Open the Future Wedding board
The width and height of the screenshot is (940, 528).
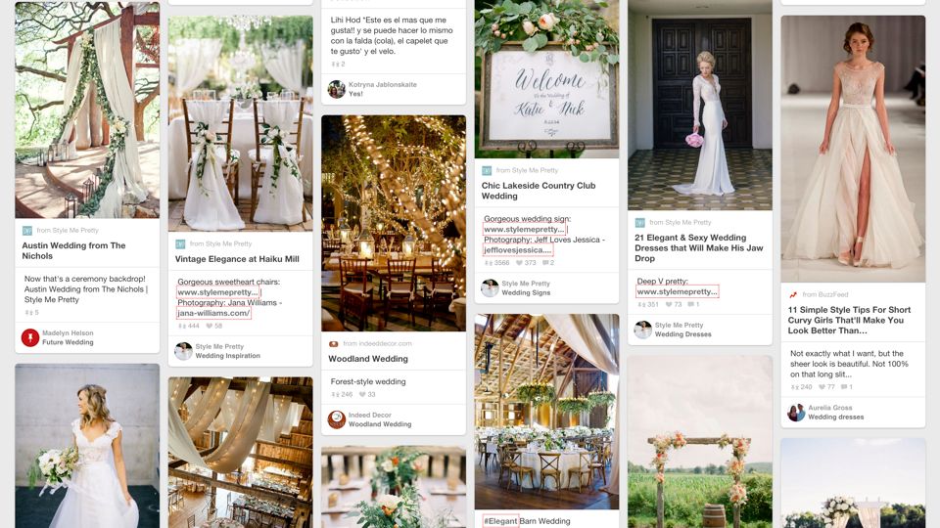point(68,342)
